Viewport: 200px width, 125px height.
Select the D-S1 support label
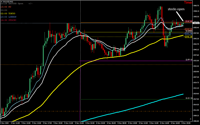(189, 98)
